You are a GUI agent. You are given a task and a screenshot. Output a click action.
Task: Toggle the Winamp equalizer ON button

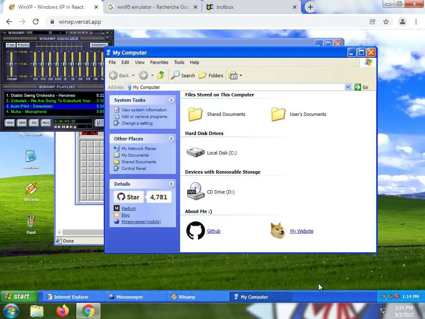11,45
